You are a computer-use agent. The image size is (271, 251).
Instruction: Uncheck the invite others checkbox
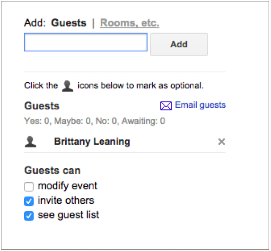[29, 201]
